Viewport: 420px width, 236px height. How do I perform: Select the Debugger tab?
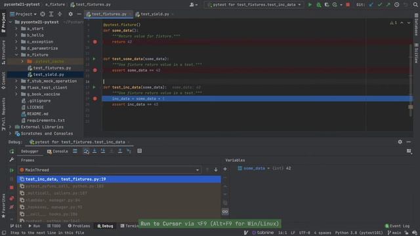30,151
